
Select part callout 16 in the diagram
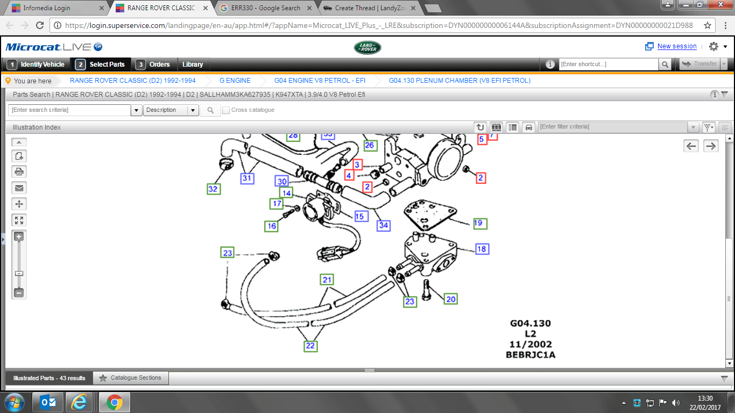point(272,226)
